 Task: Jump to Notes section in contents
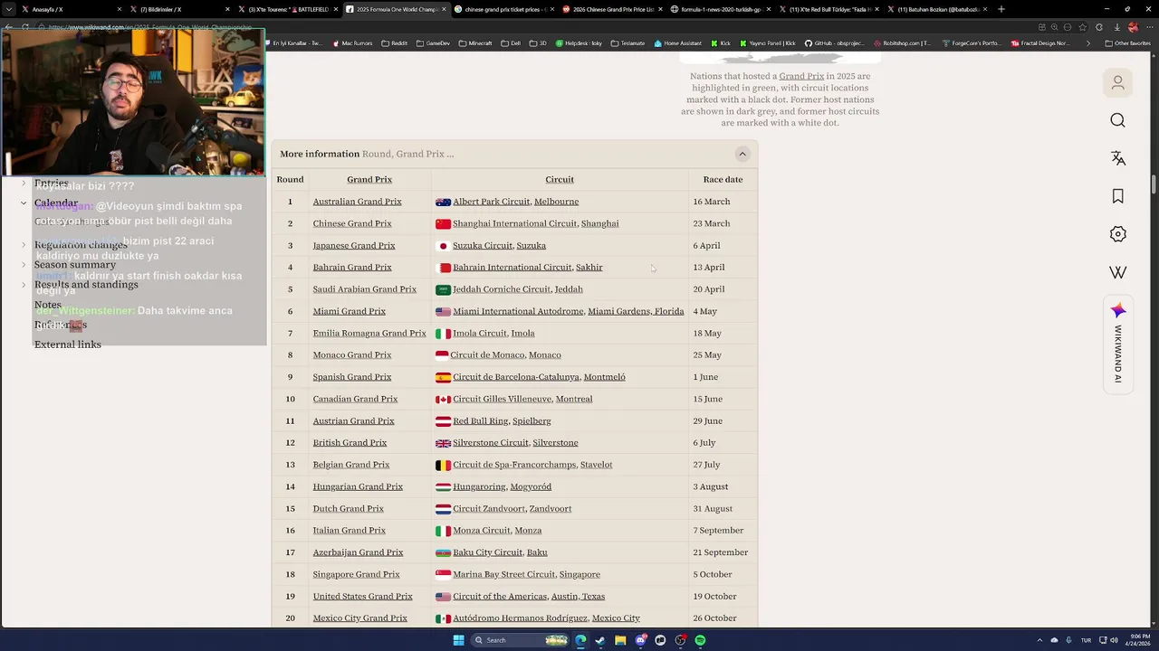tap(48, 305)
